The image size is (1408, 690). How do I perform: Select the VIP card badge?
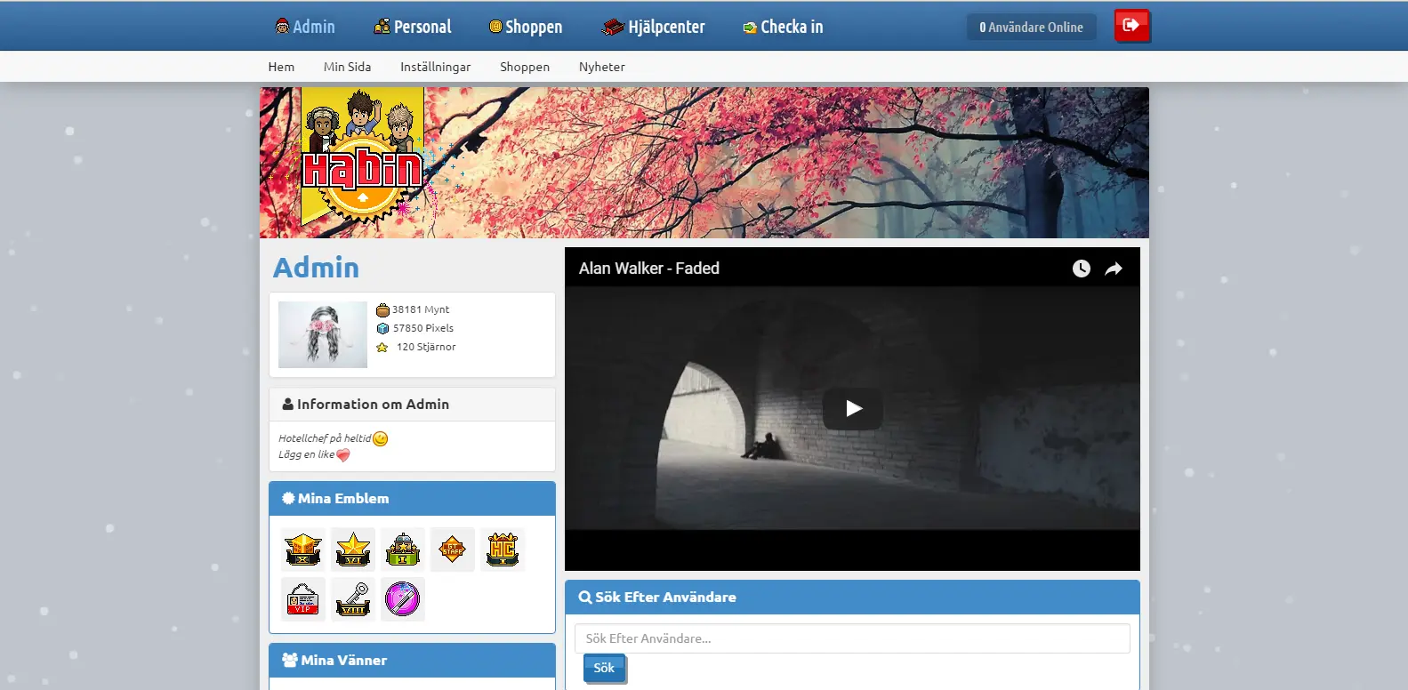303,599
